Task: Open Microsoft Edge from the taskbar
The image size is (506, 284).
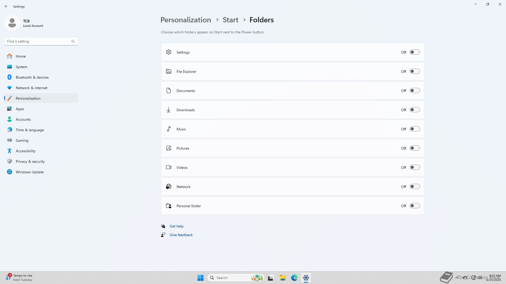Action: [x=294, y=278]
